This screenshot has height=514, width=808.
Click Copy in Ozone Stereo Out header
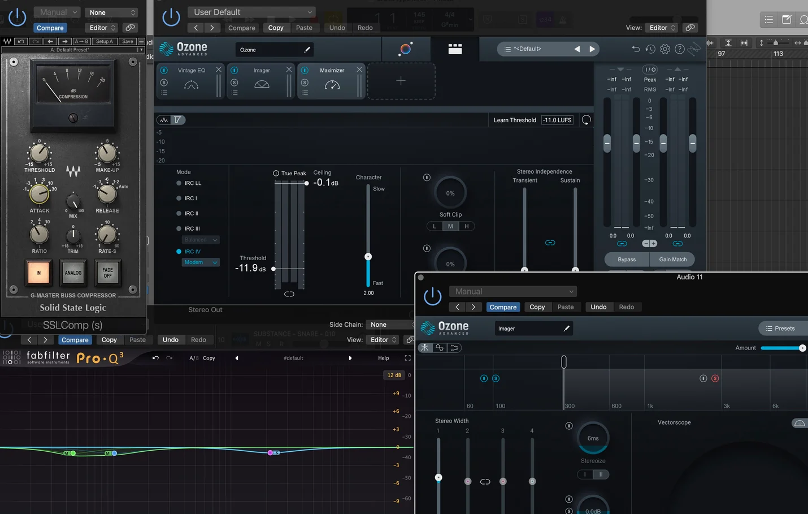[x=276, y=28]
